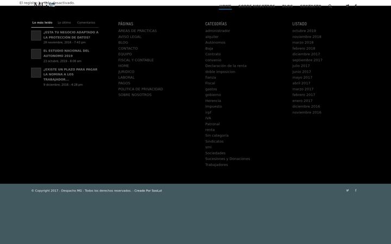Open the 'enero 2017' archive
The image size is (391, 244).
pyautogui.click(x=302, y=101)
